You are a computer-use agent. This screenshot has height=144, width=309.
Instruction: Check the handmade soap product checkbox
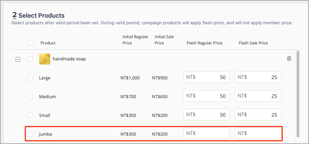tap(30, 59)
